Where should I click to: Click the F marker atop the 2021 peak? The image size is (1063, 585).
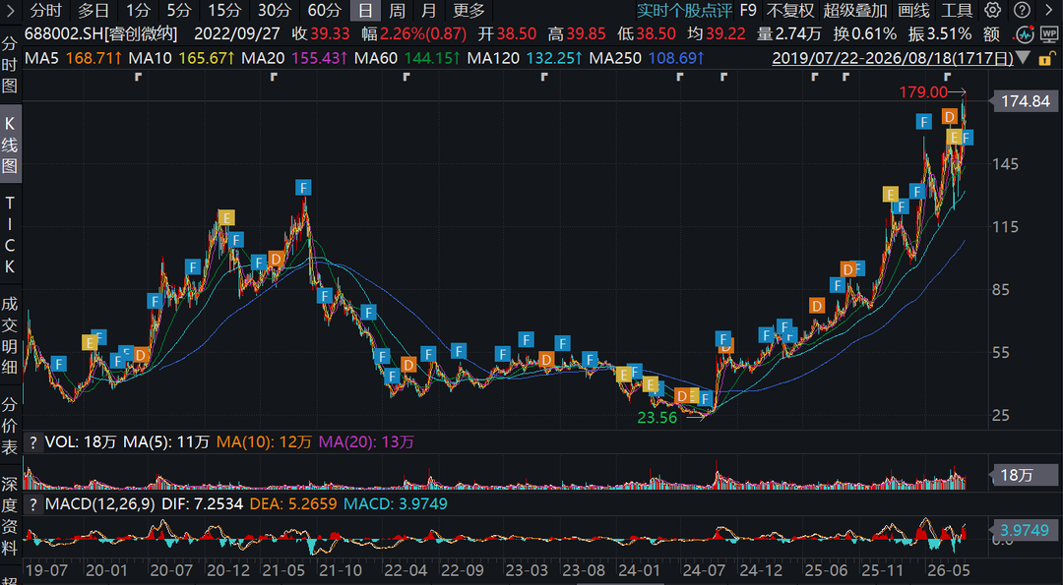pos(304,188)
